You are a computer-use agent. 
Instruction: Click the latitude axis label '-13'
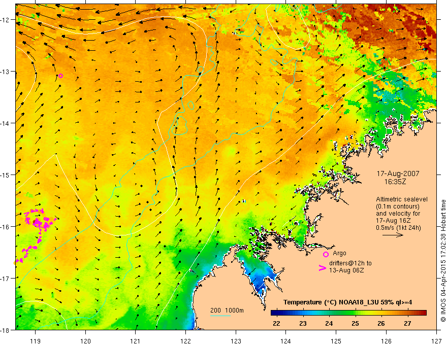tap(5, 72)
